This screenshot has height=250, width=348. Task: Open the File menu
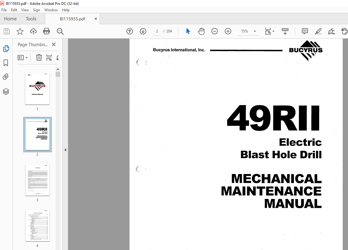pos(4,10)
